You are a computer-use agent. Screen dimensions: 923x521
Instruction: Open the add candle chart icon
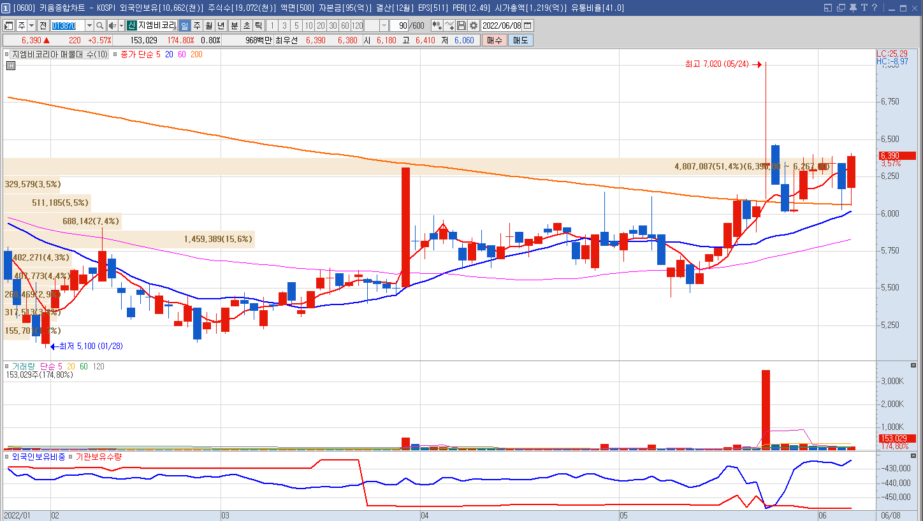point(437,25)
